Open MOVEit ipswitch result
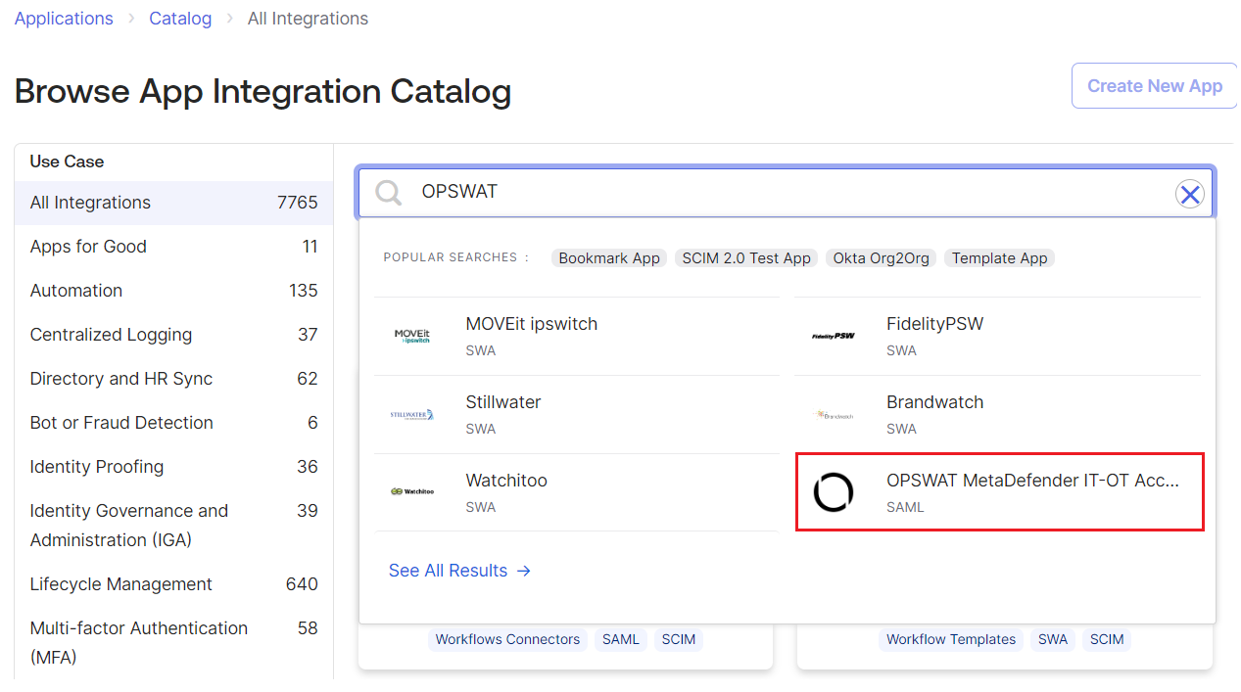This screenshot has height=692, width=1241. pyautogui.click(x=577, y=336)
